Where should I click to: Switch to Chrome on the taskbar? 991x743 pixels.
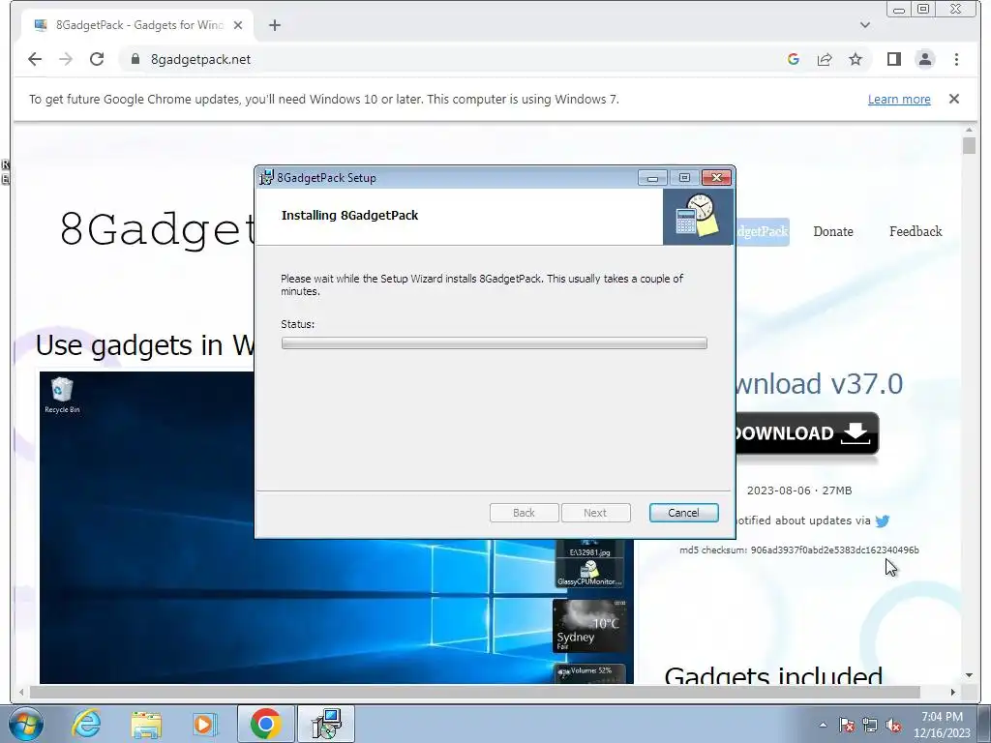[x=265, y=724]
